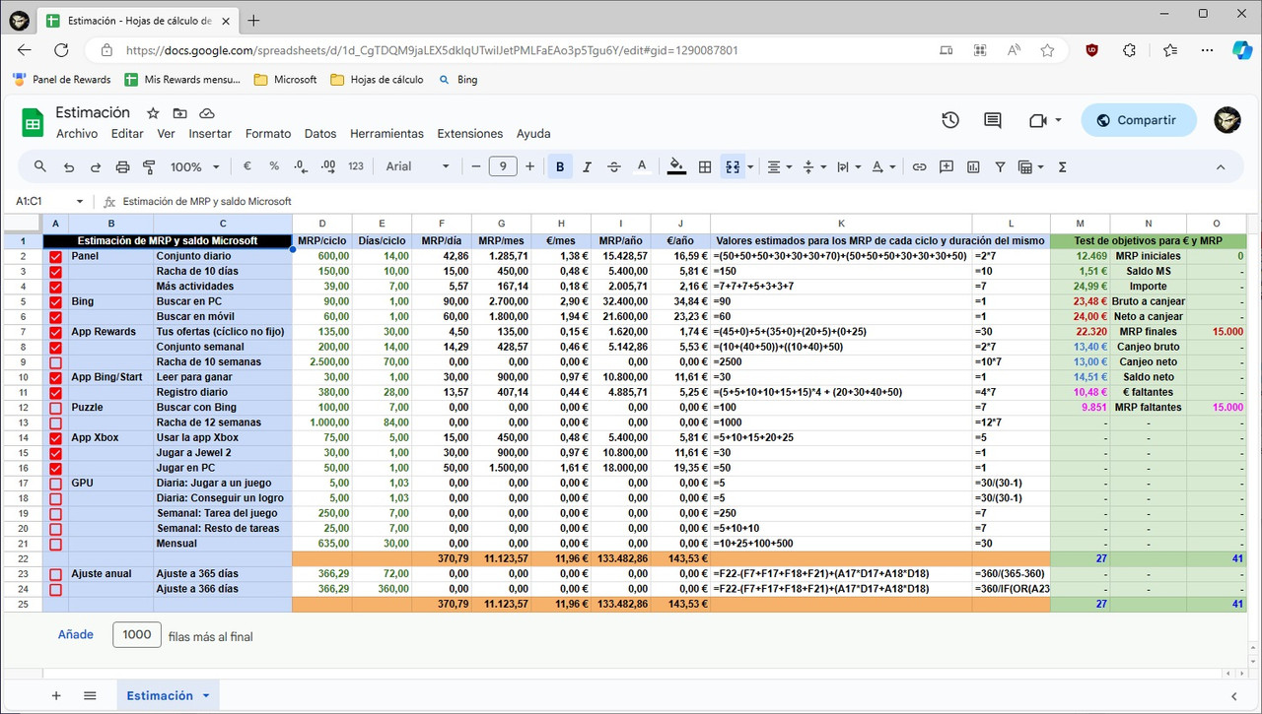Click the undo arrow in toolbar
Image resolution: width=1262 pixels, height=714 pixels.
click(68, 166)
